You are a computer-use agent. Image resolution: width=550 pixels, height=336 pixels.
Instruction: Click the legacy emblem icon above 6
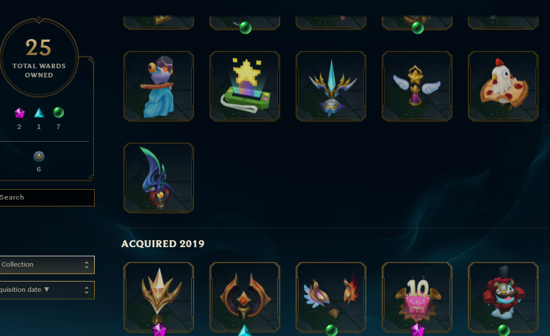pos(39,157)
